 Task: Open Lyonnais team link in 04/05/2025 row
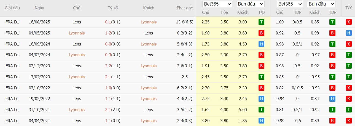tap(77, 33)
